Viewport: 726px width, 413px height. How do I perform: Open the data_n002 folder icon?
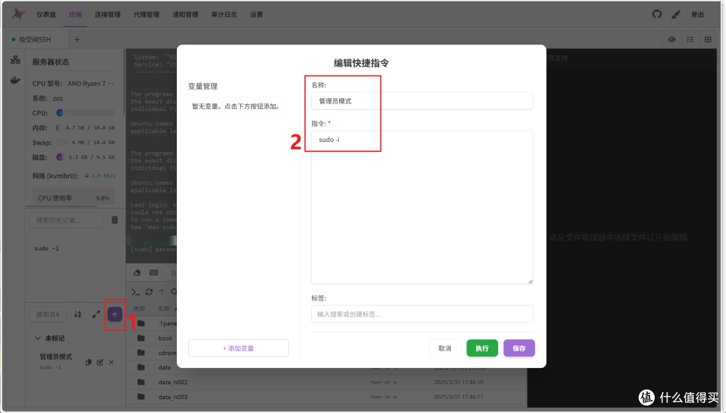141,382
